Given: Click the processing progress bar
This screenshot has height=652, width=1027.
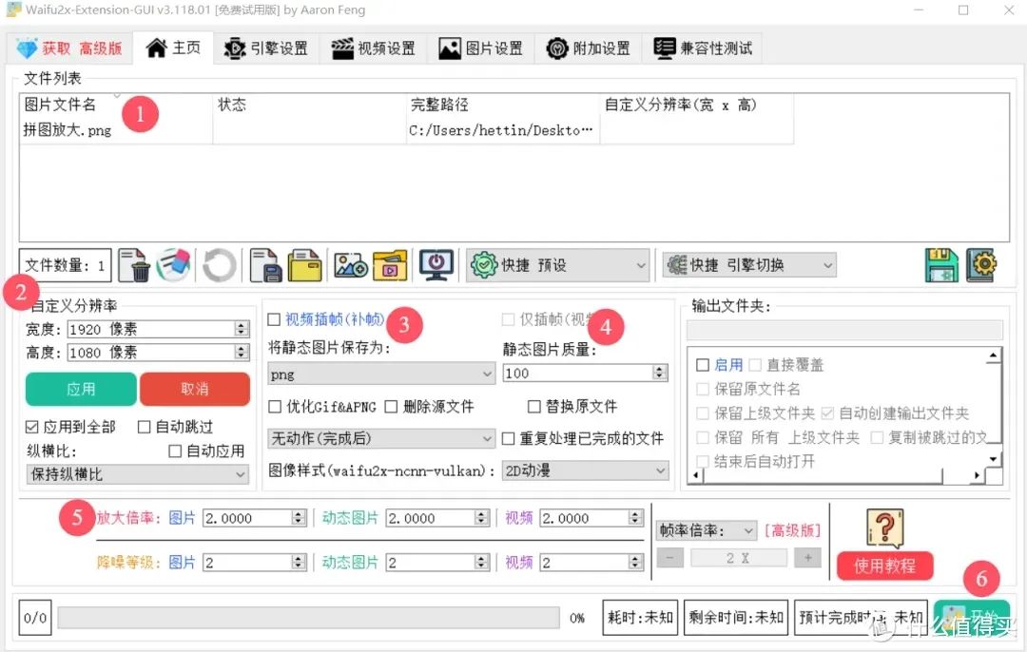Looking at the screenshot, I should click(308, 618).
